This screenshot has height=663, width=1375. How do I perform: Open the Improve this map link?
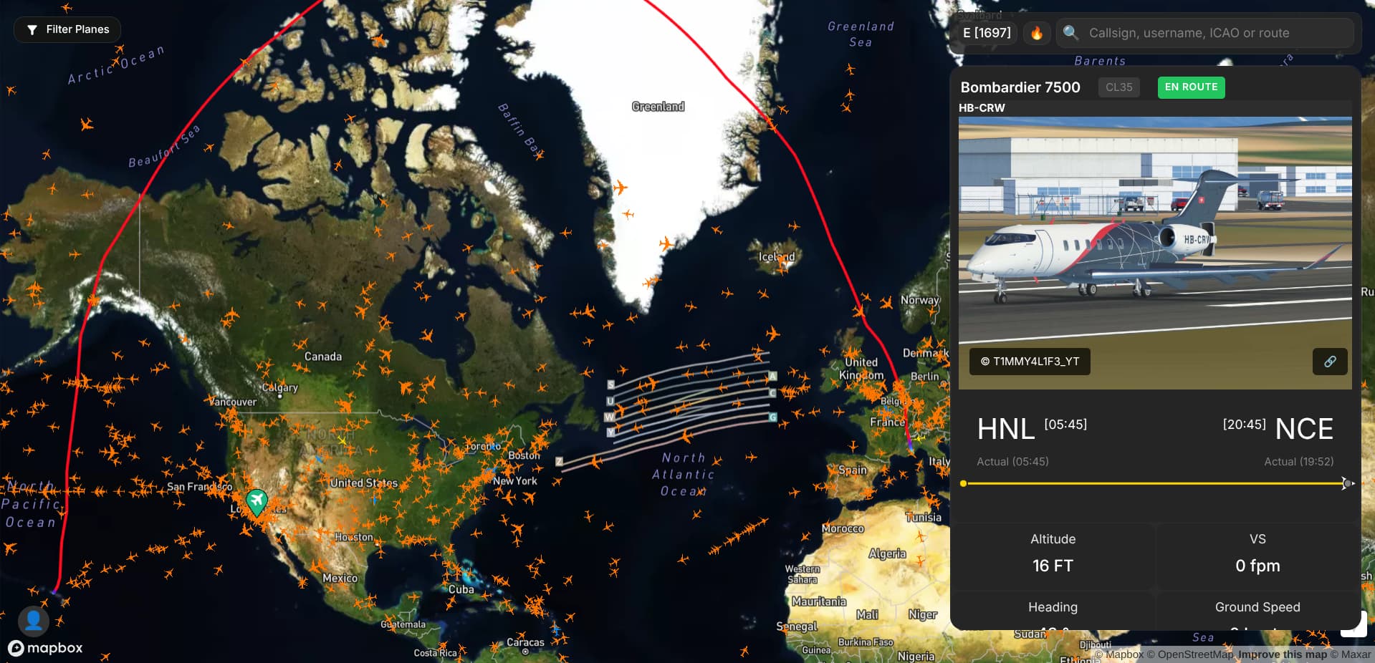(x=1283, y=654)
